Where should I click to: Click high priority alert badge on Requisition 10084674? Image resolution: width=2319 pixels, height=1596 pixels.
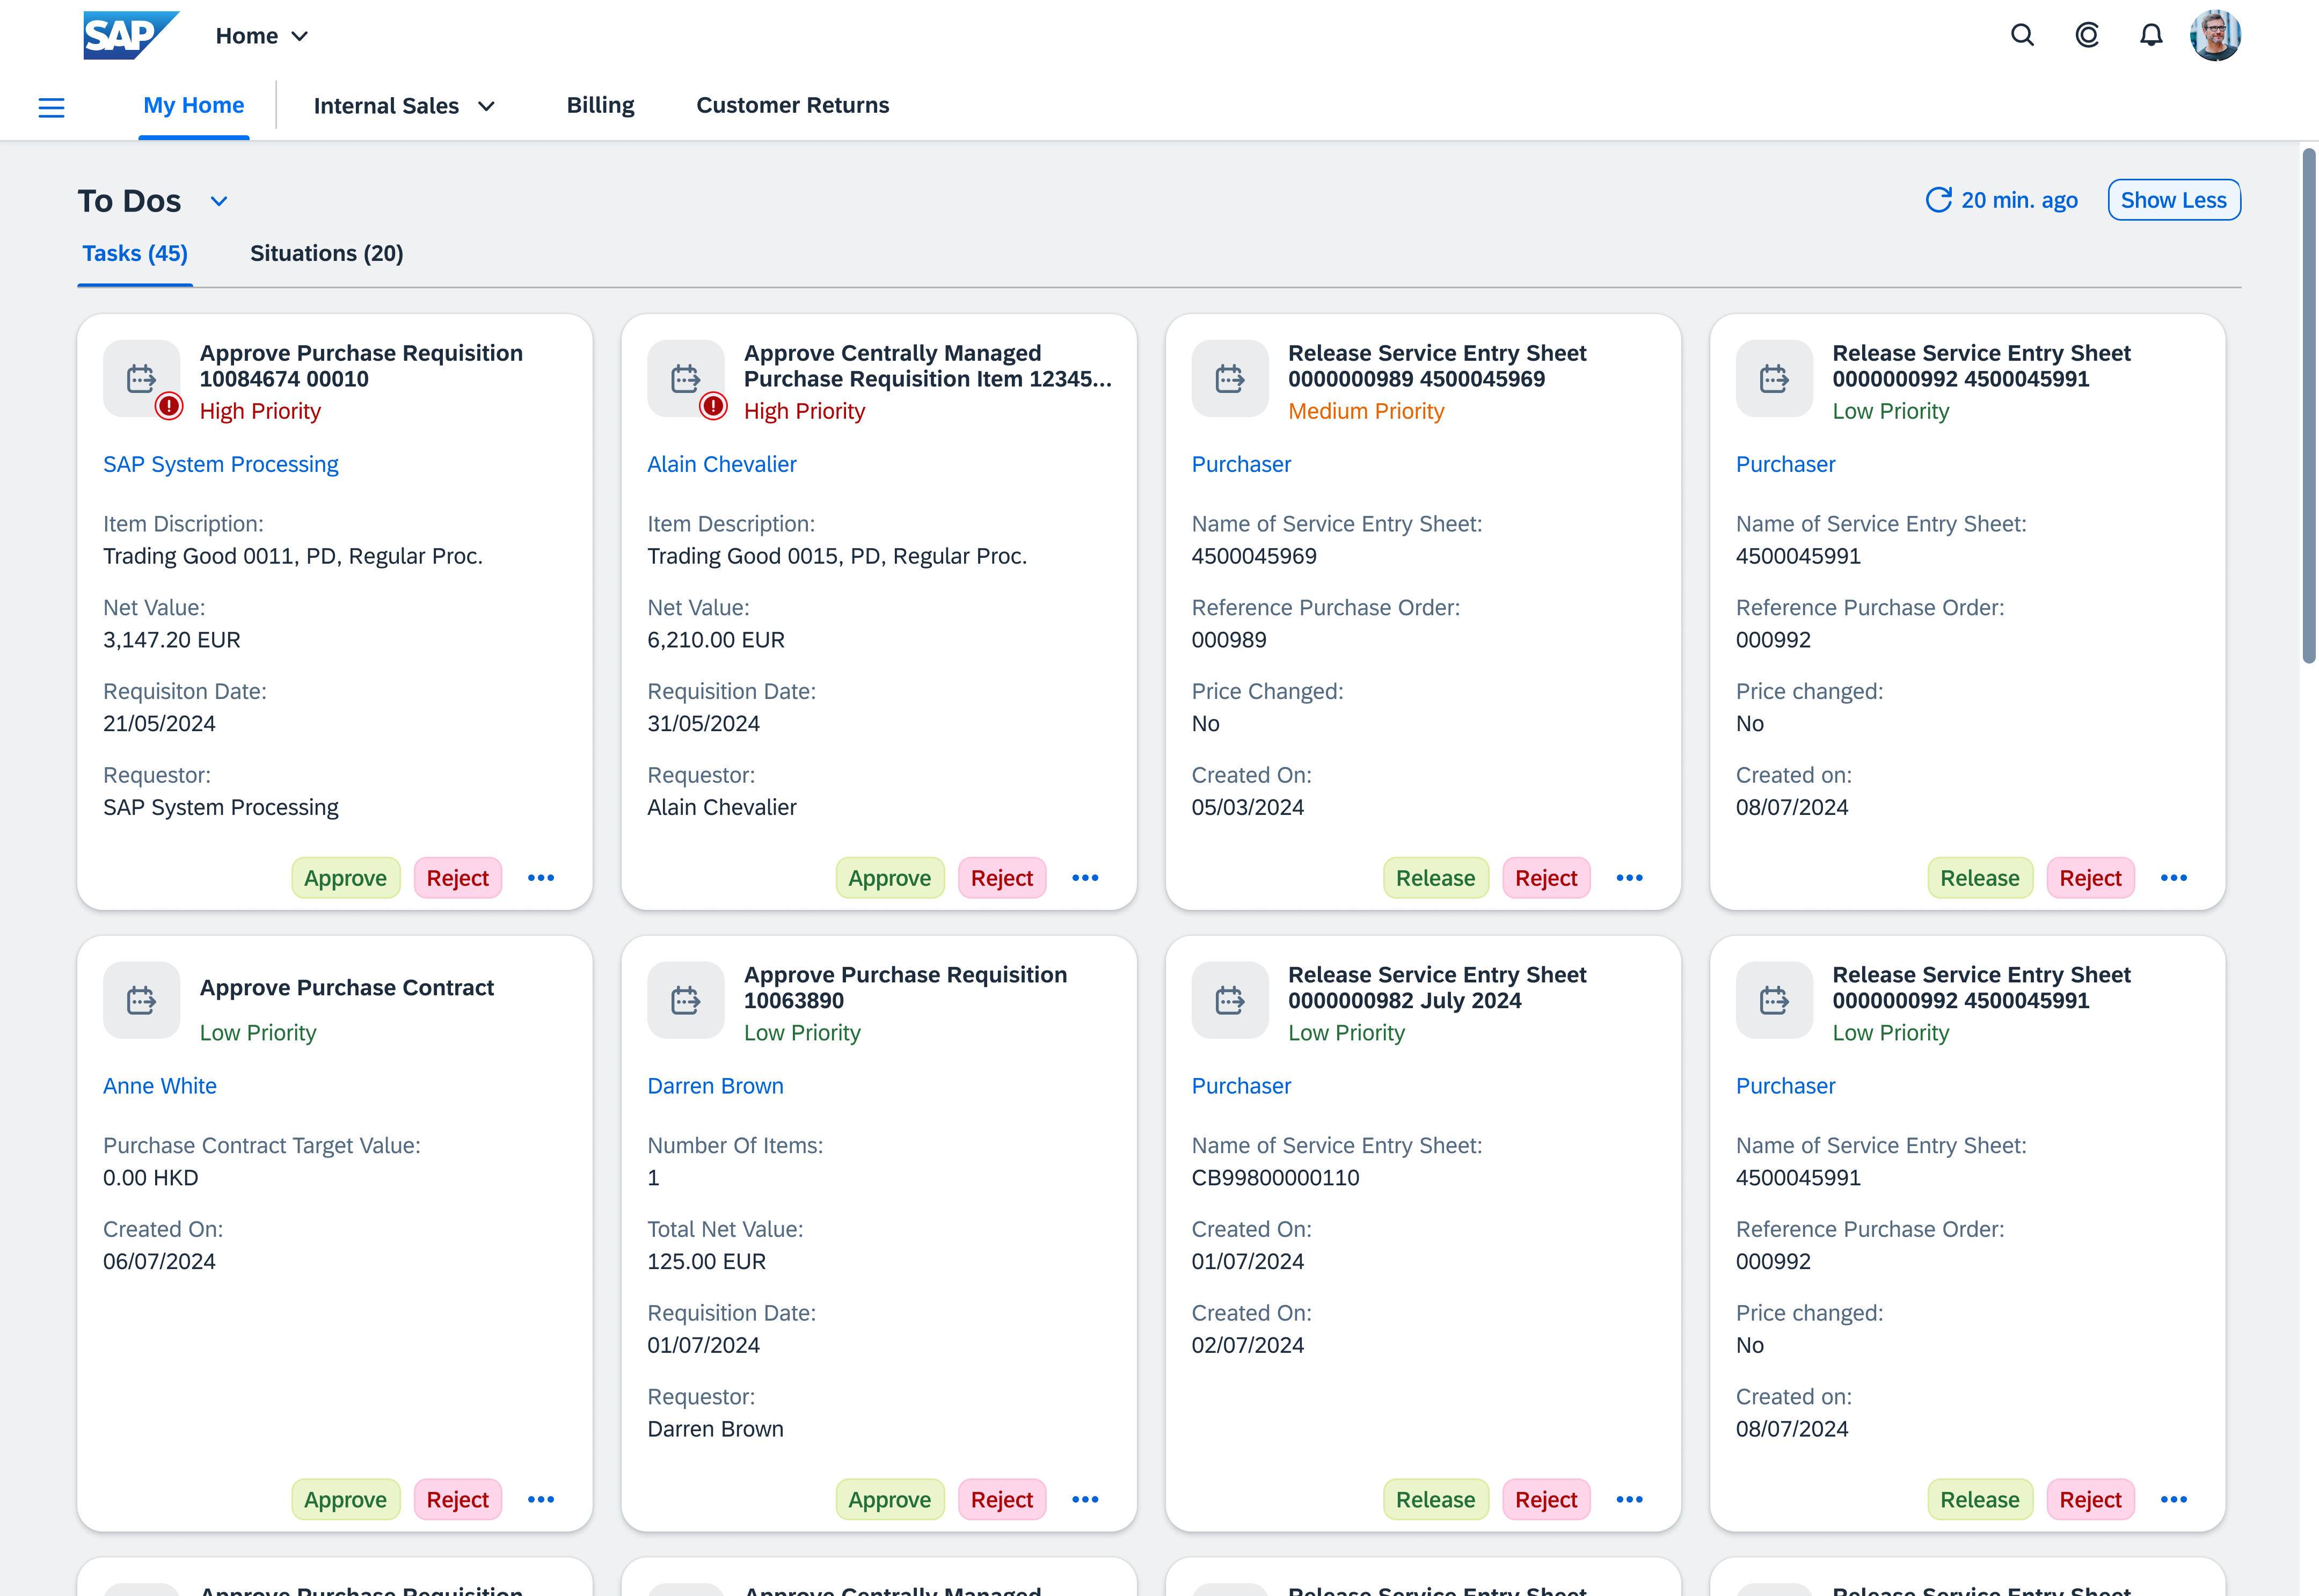[x=169, y=406]
